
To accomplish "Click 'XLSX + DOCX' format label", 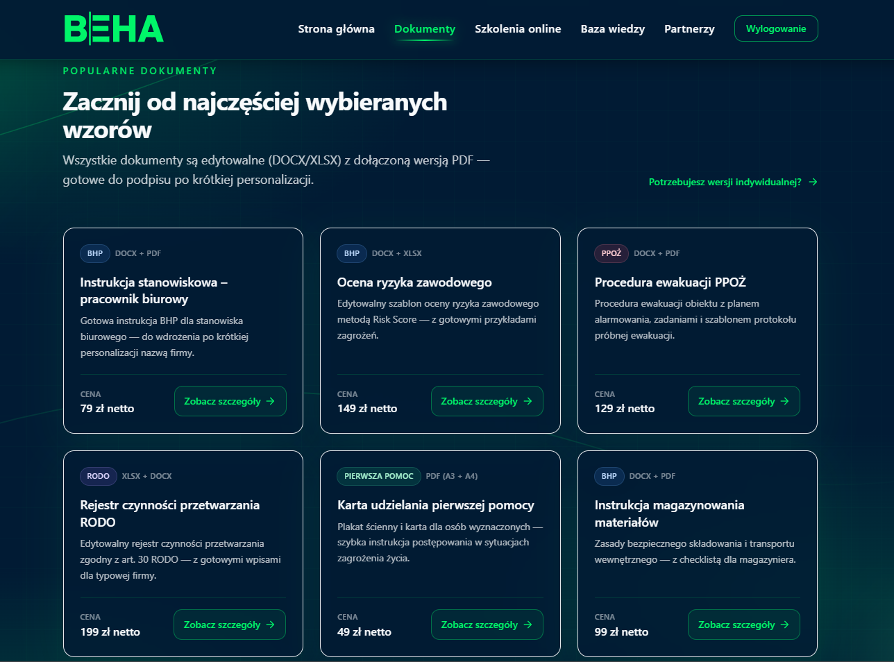I will tap(147, 476).
